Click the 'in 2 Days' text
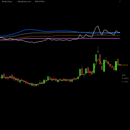This screenshot has width=130, height=130. 125,82
